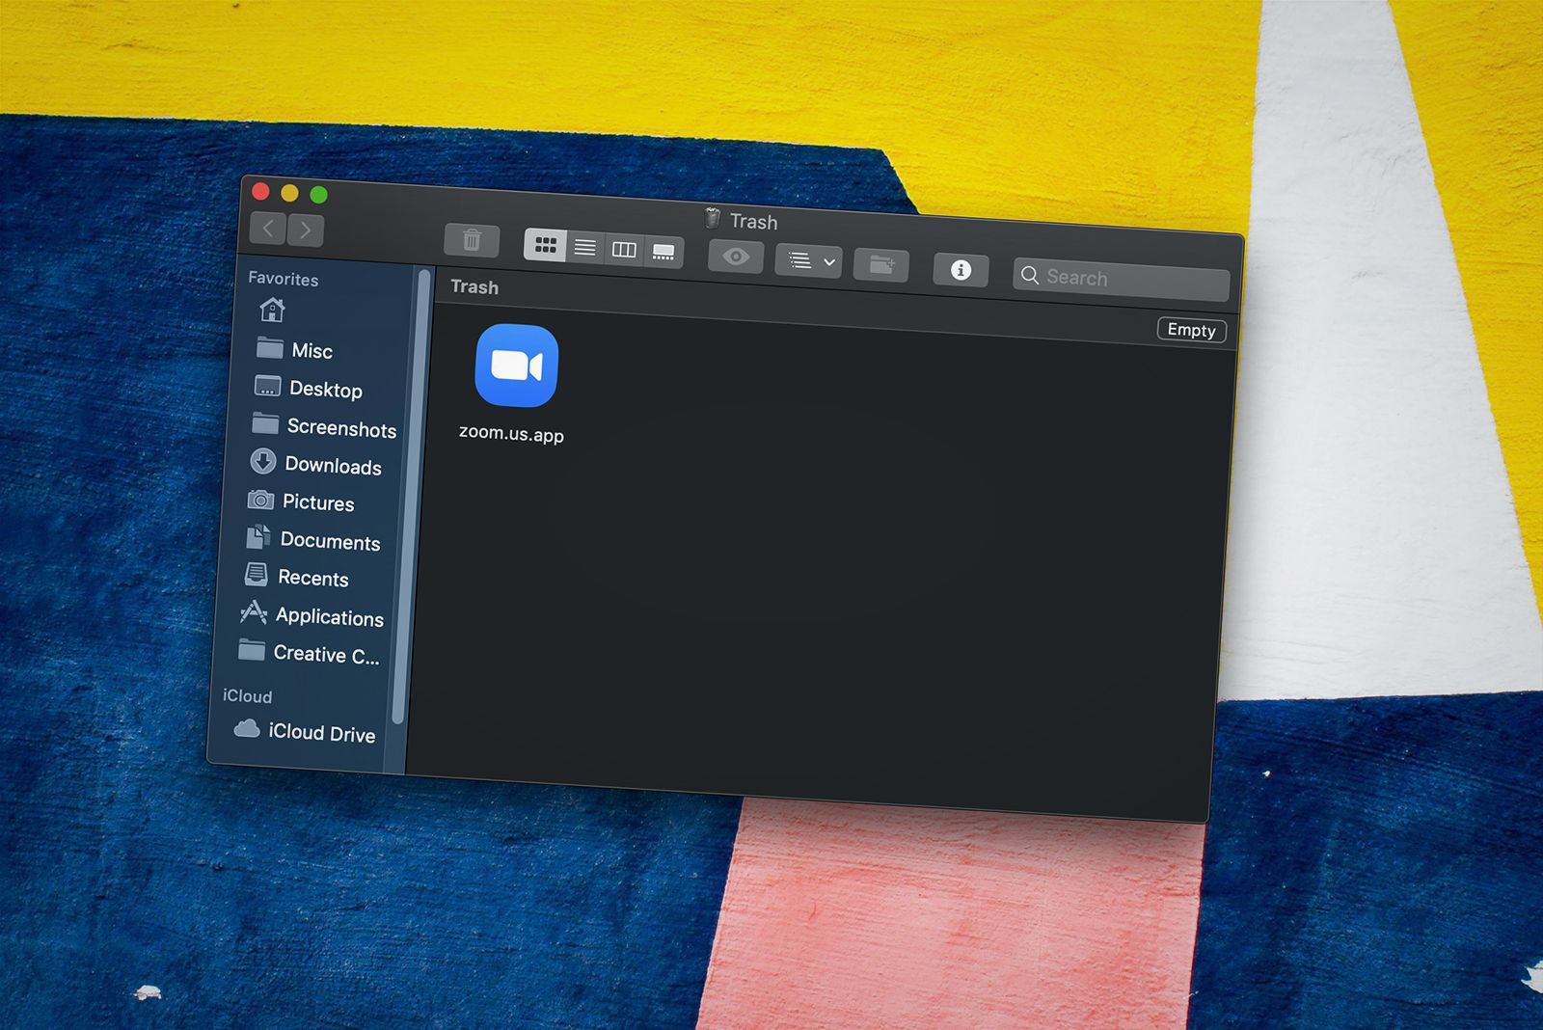Switch to icon grid view
Viewport: 1543px width, 1030px height.
pos(545,245)
